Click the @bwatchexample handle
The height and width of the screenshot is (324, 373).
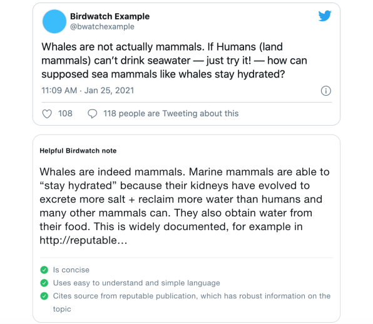point(102,27)
